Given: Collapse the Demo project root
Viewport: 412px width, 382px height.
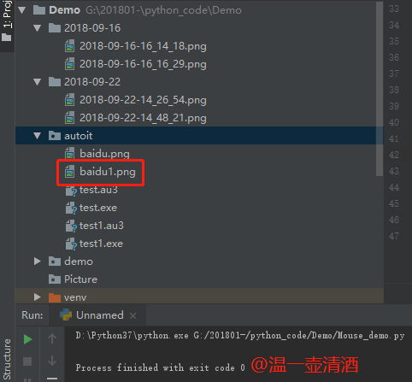Looking at the screenshot, I should (22, 10).
